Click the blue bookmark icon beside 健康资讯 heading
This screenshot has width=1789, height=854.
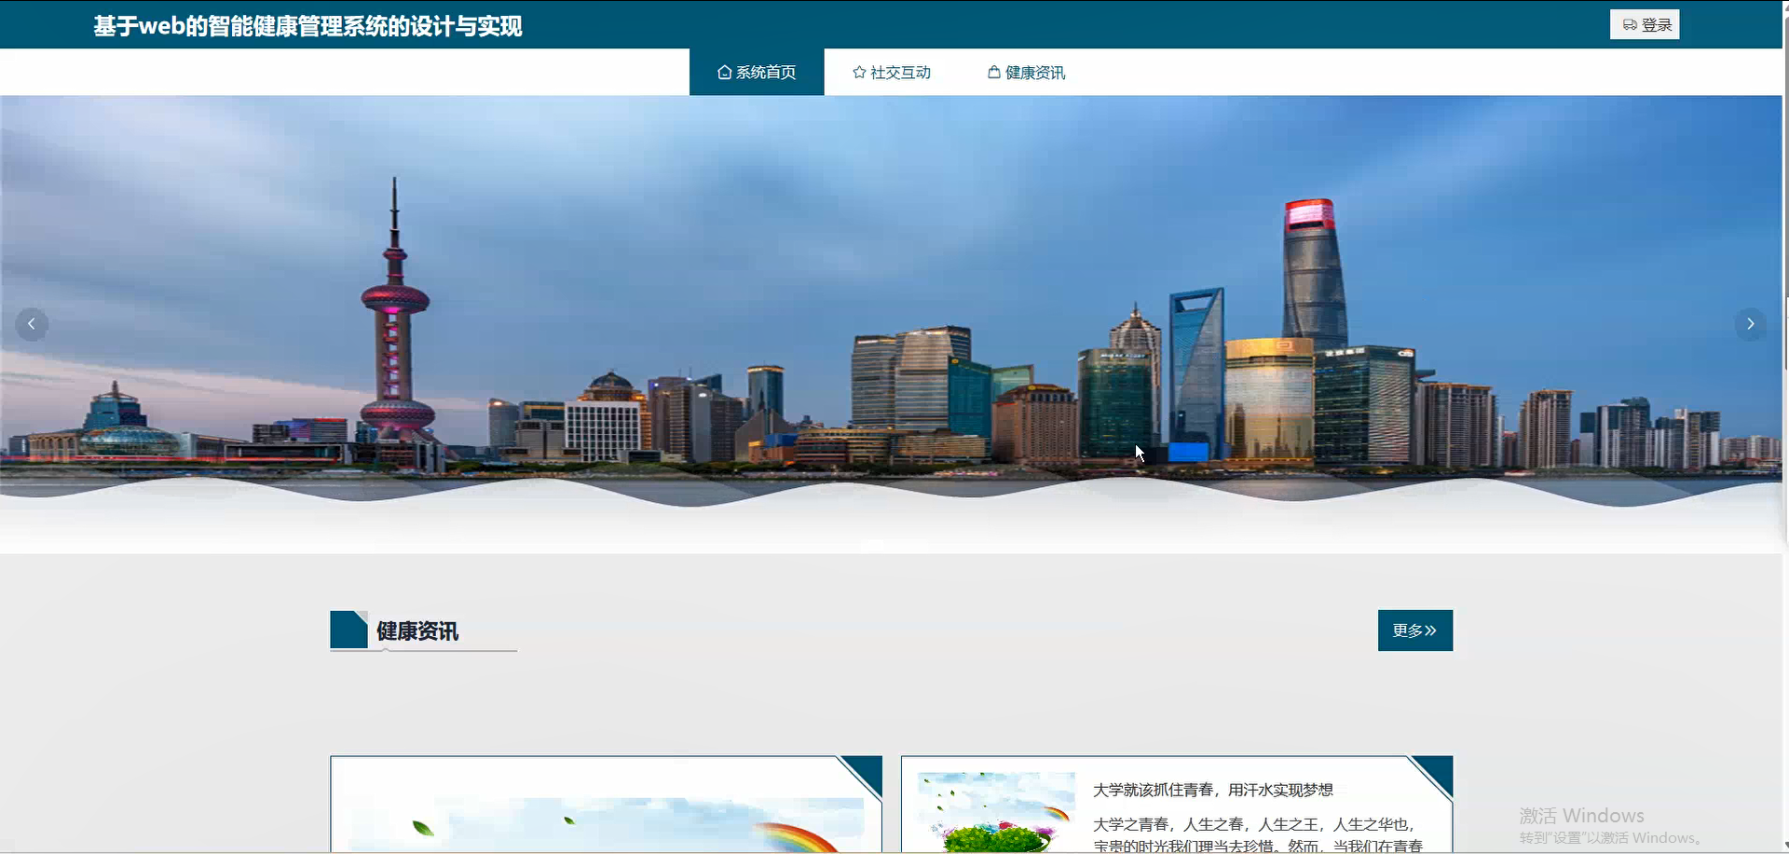(x=349, y=629)
